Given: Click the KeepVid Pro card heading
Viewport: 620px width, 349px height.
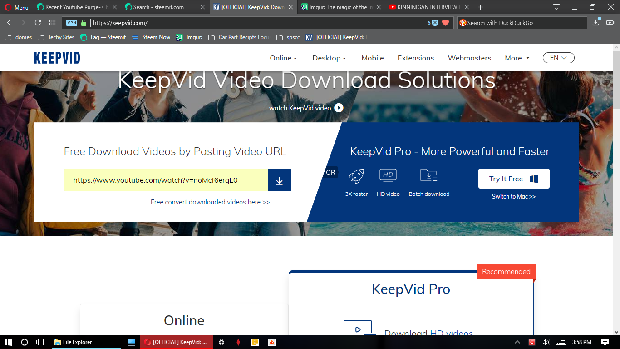Looking at the screenshot, I should 411,289.
